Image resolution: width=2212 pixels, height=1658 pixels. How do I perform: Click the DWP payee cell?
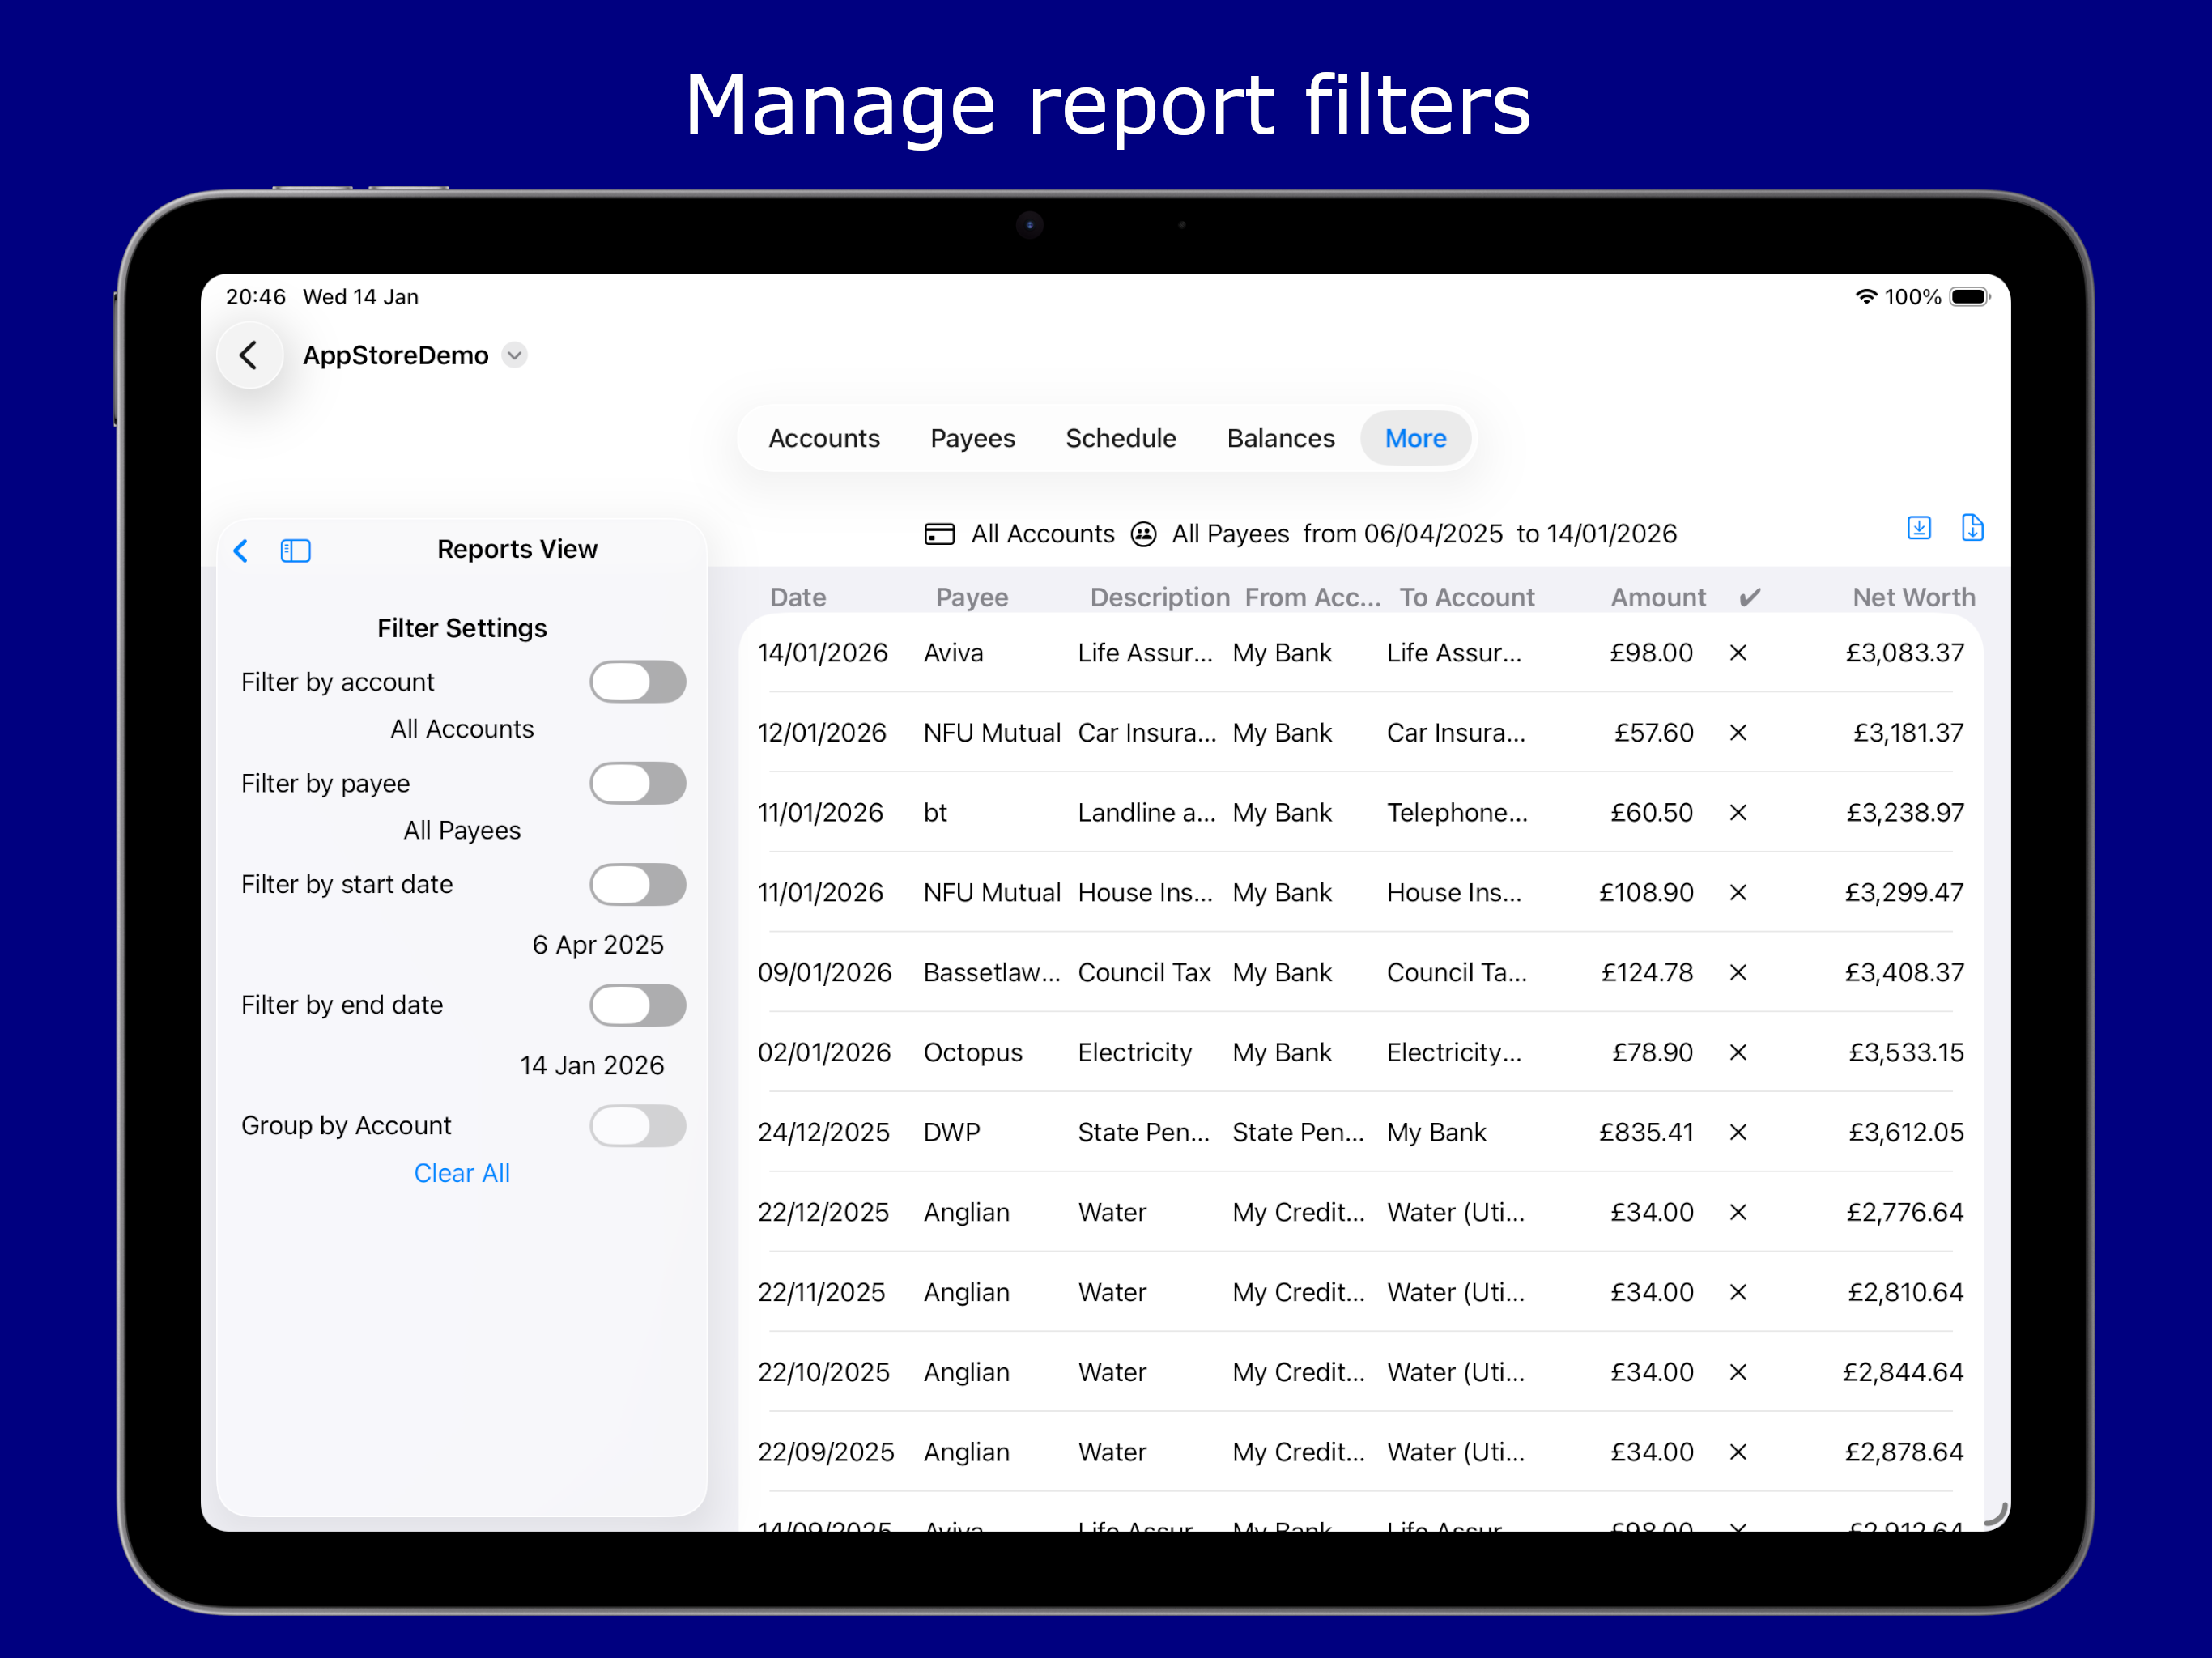click(952, 1133)
